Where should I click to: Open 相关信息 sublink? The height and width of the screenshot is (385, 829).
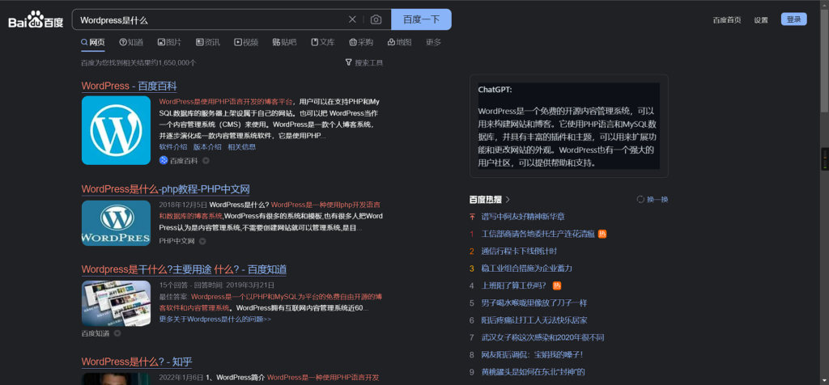241,147
